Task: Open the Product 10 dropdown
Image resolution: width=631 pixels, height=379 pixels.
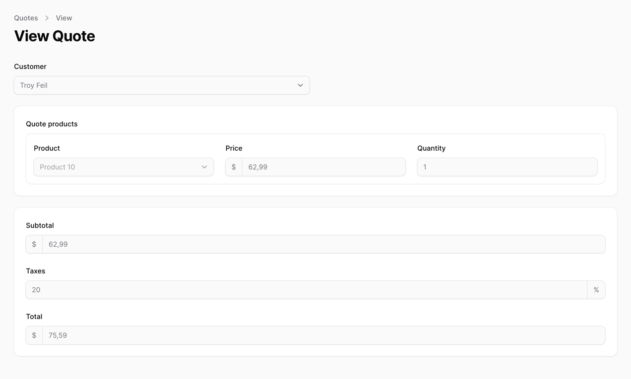Action: coord(117,167)
